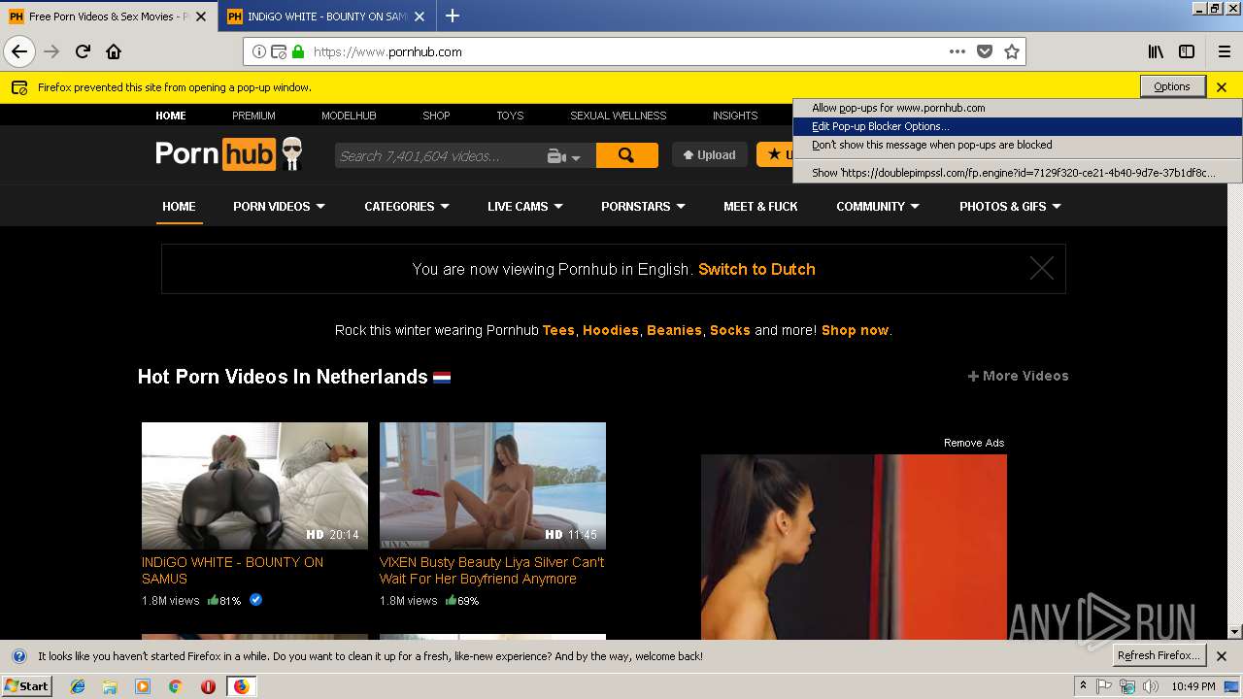Bookmark this page with the star icon
Image resolution: width=1243 pixels, height=699 pixels.
pyautogui.click(x=1012, y=51)
